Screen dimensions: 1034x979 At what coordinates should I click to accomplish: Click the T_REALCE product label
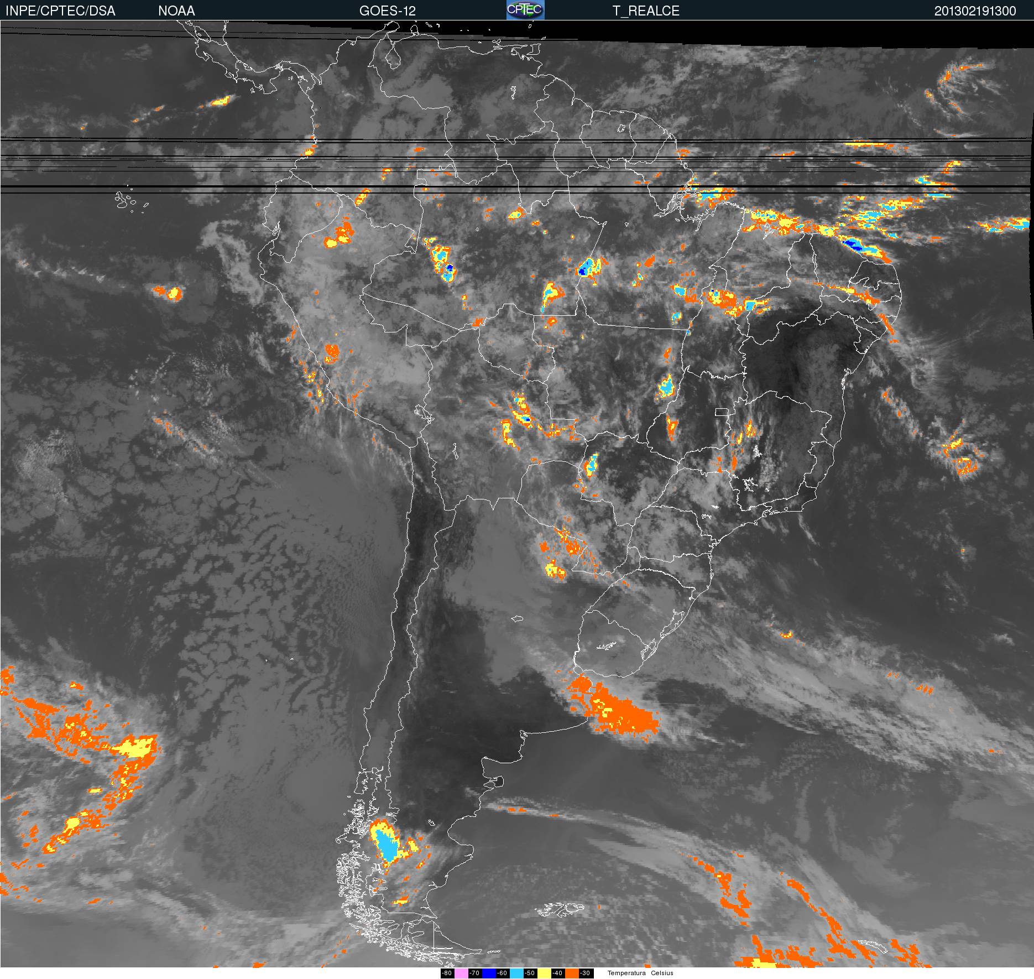(x=646, y=11)
